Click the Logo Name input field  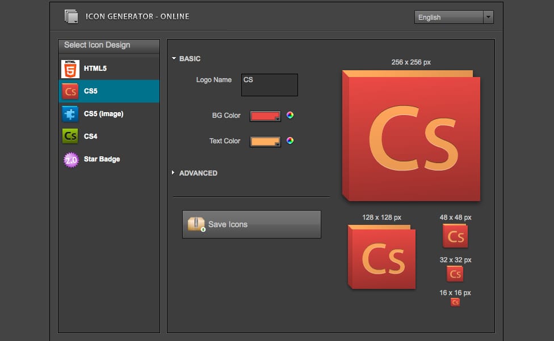(270, 84)
